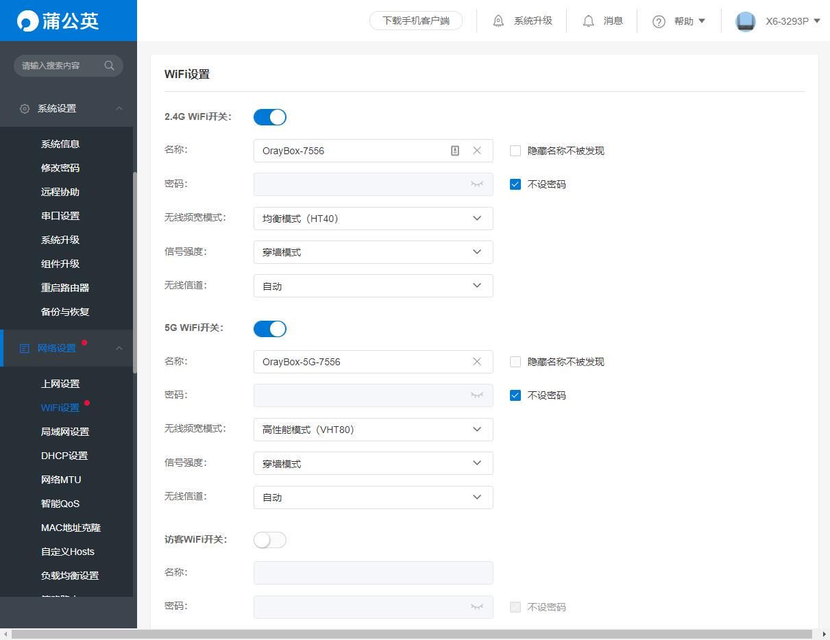
Task: Open the message bell notifications
Action: coord(588,21)
